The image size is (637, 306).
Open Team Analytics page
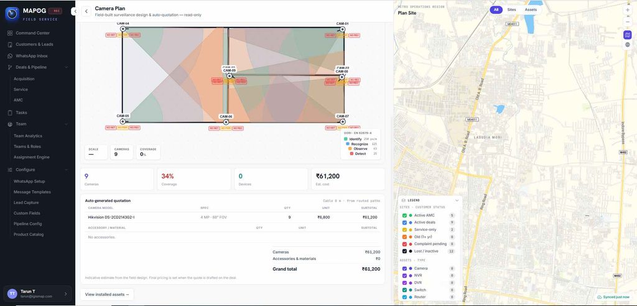tap(27, 136)
